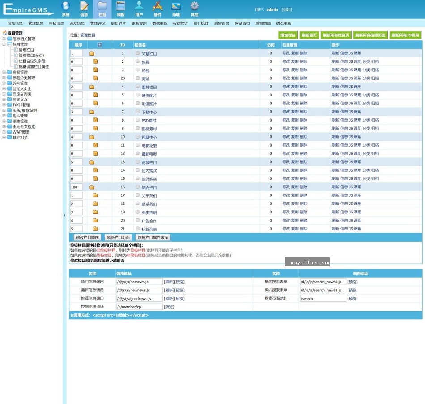Open 管理评论 in the submenu bar

[98, 23]
